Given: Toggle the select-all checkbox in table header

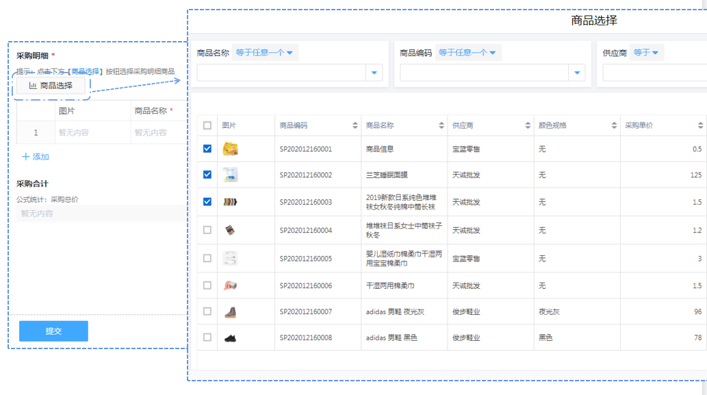Looking at the screenshot, I should (207, 126).
